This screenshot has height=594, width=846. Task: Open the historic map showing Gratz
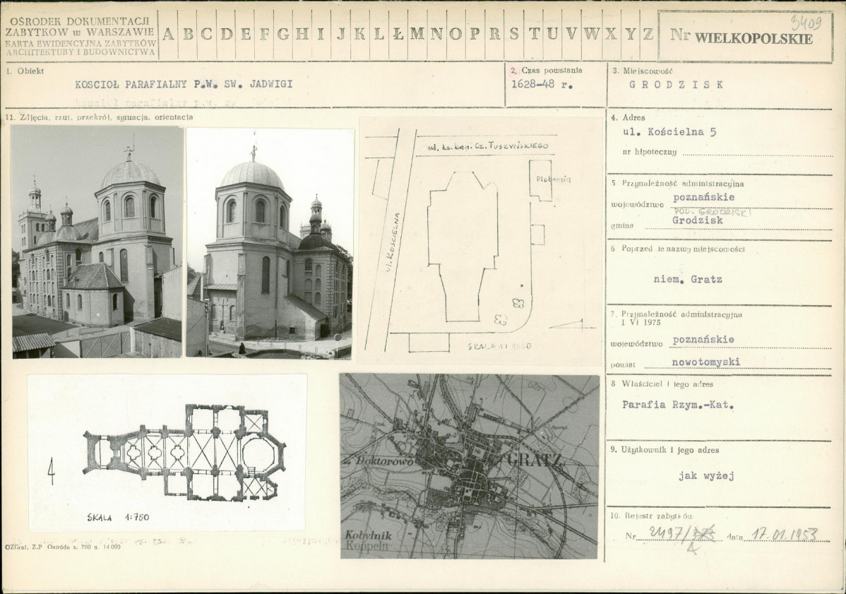pyautogui.click(x=469, y=466)
